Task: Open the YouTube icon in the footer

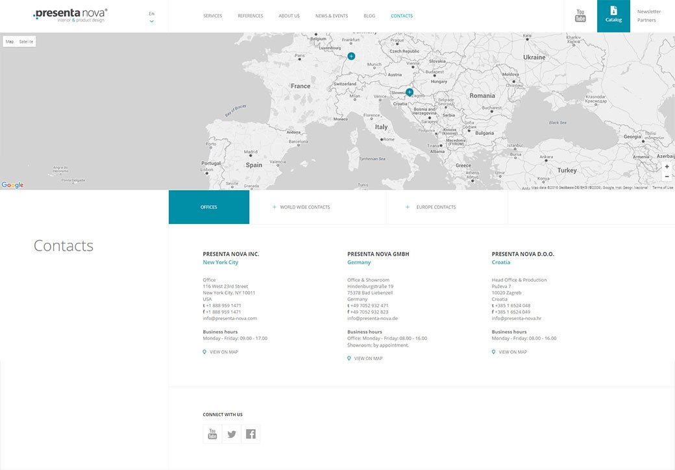Action: point(212,433)
